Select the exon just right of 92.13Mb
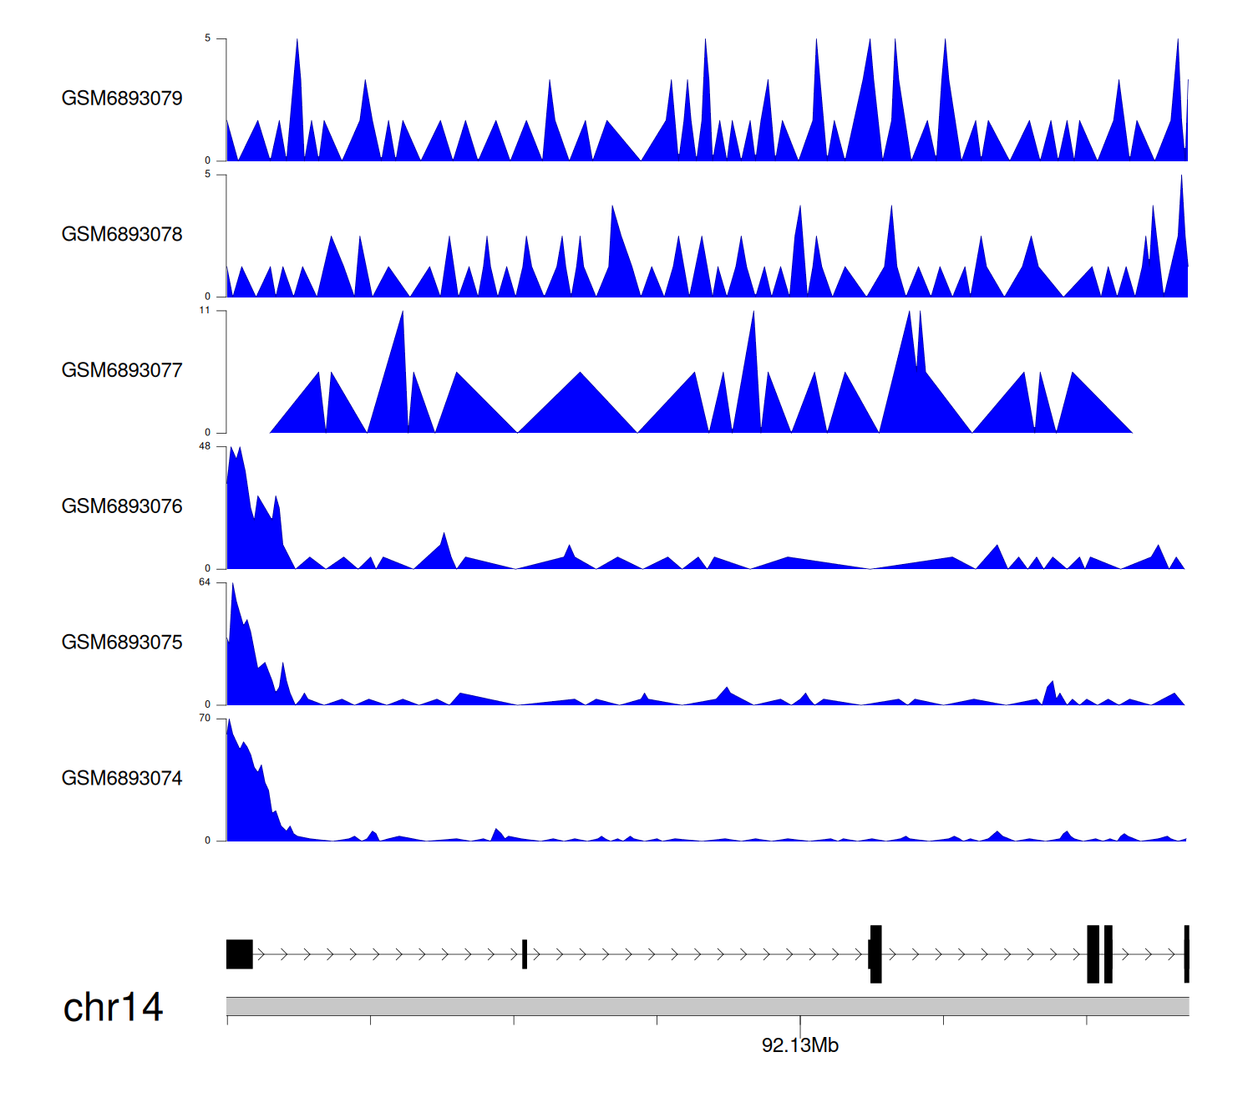 point(875,954)
